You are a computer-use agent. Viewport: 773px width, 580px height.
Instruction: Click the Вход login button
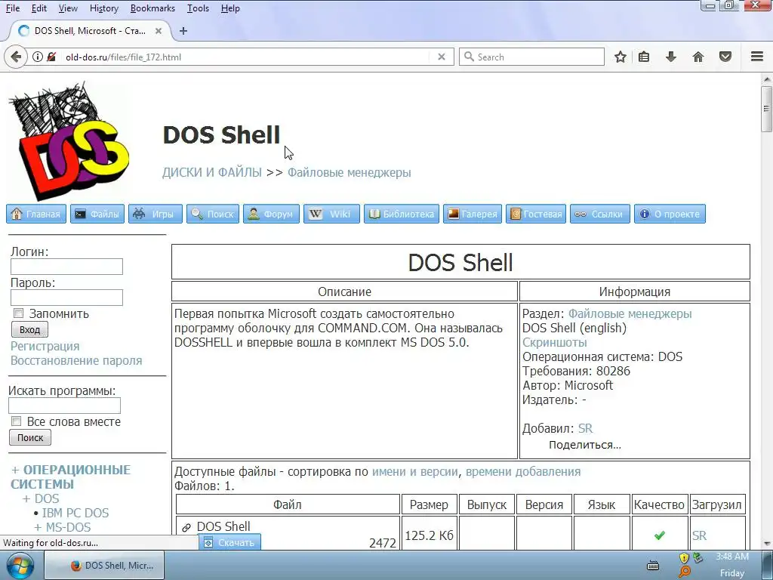click(29, 329)
